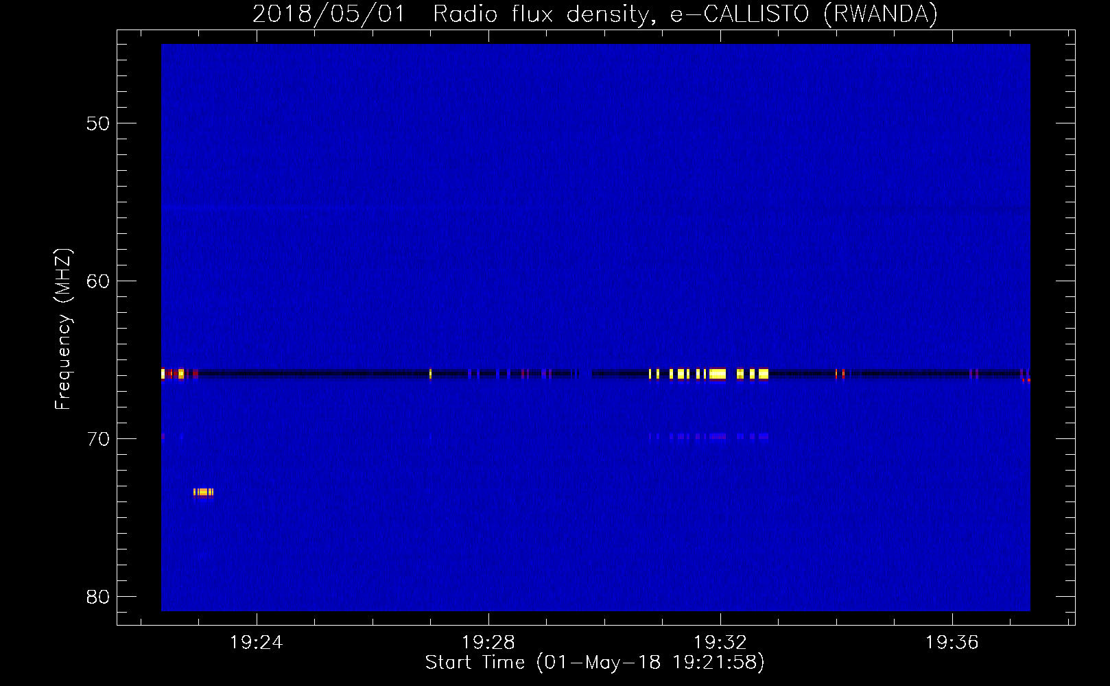1110x686 pixels.
Task: Click the plot title "Radio flux density, e-CALLISTO (RWANDA)"
Action: 685,14
